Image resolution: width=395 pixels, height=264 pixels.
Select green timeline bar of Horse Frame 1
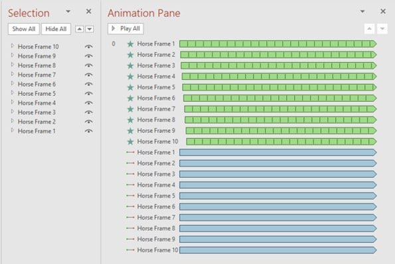coord(278,44)
